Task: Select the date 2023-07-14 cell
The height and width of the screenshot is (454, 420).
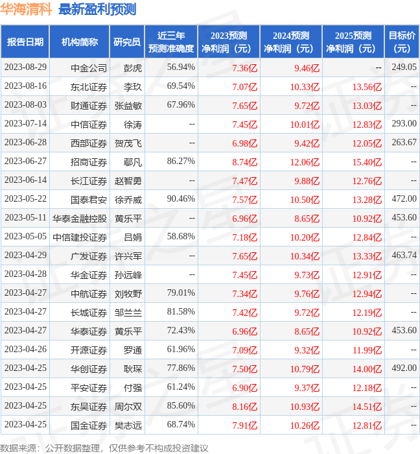Action: click(25, 124)
